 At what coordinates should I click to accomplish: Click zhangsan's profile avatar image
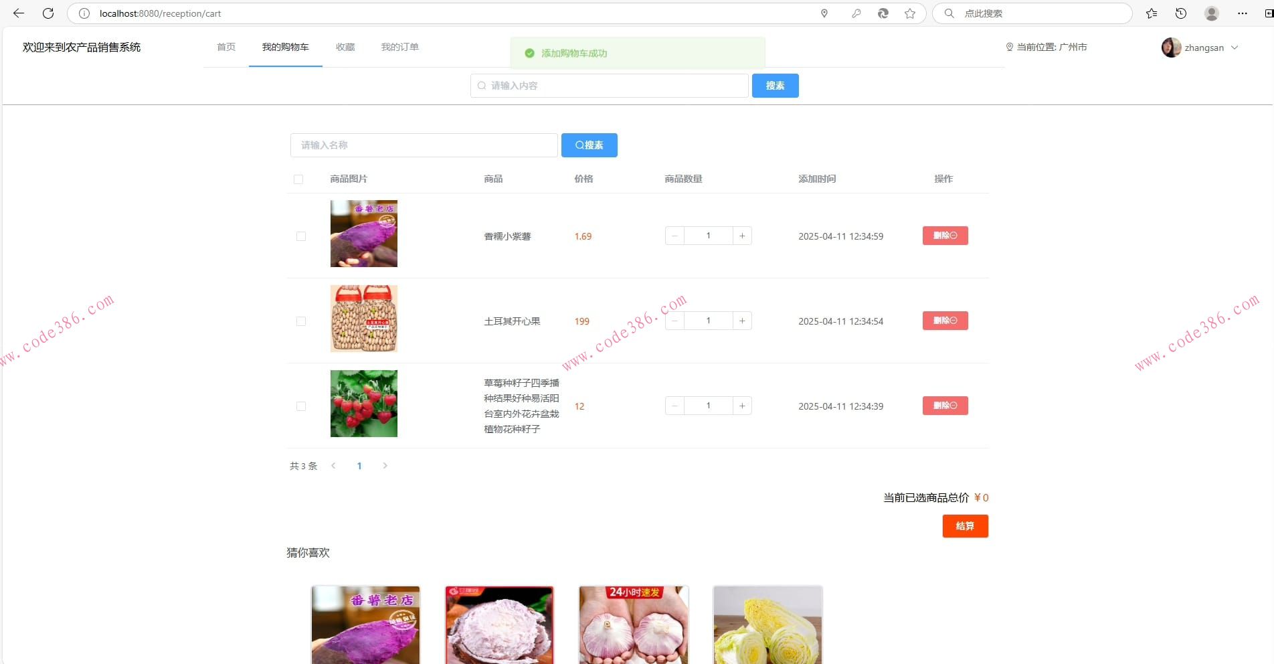[1171, 47]
